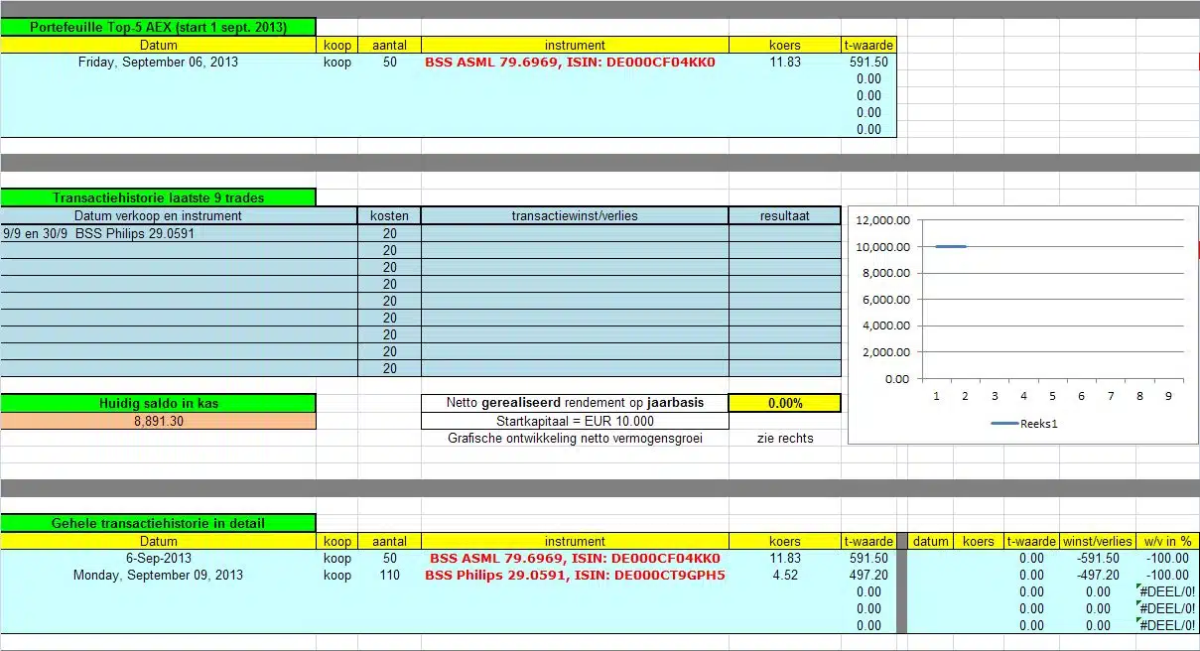
Task: Select the yellow 0.00% rendement cell
Action: pyautogui.click(x=784, y=403)
